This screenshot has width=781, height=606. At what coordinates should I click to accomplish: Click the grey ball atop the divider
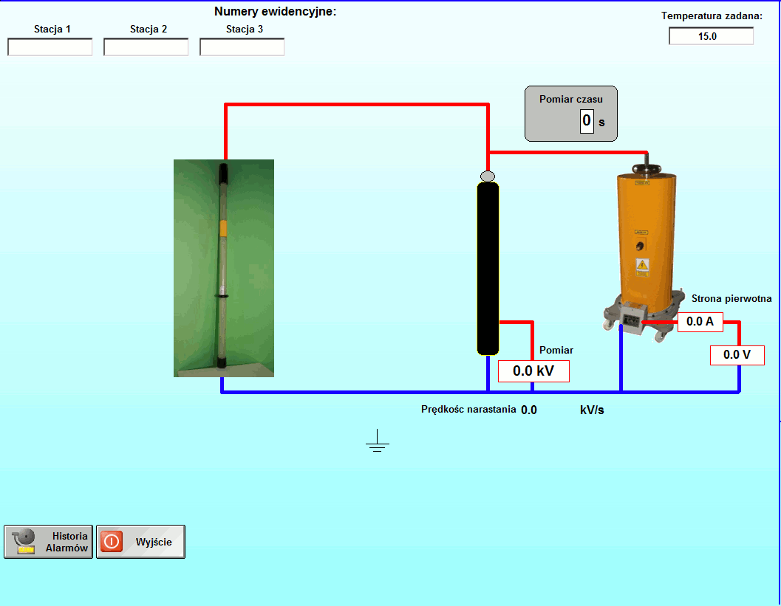tap(488, 176)
